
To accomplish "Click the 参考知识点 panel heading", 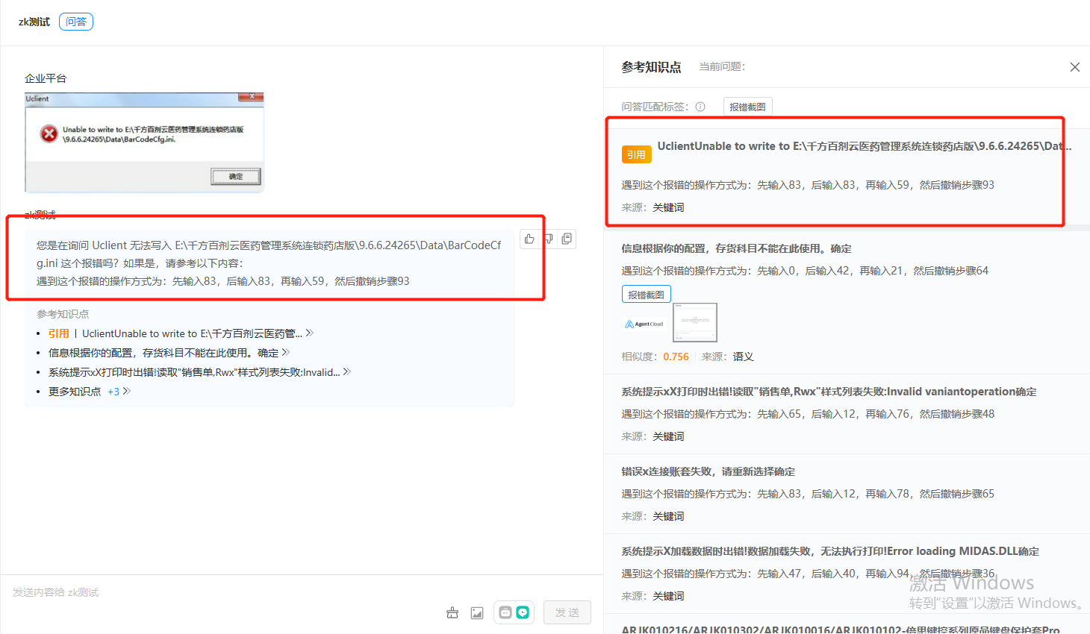I will pos(651,67).
